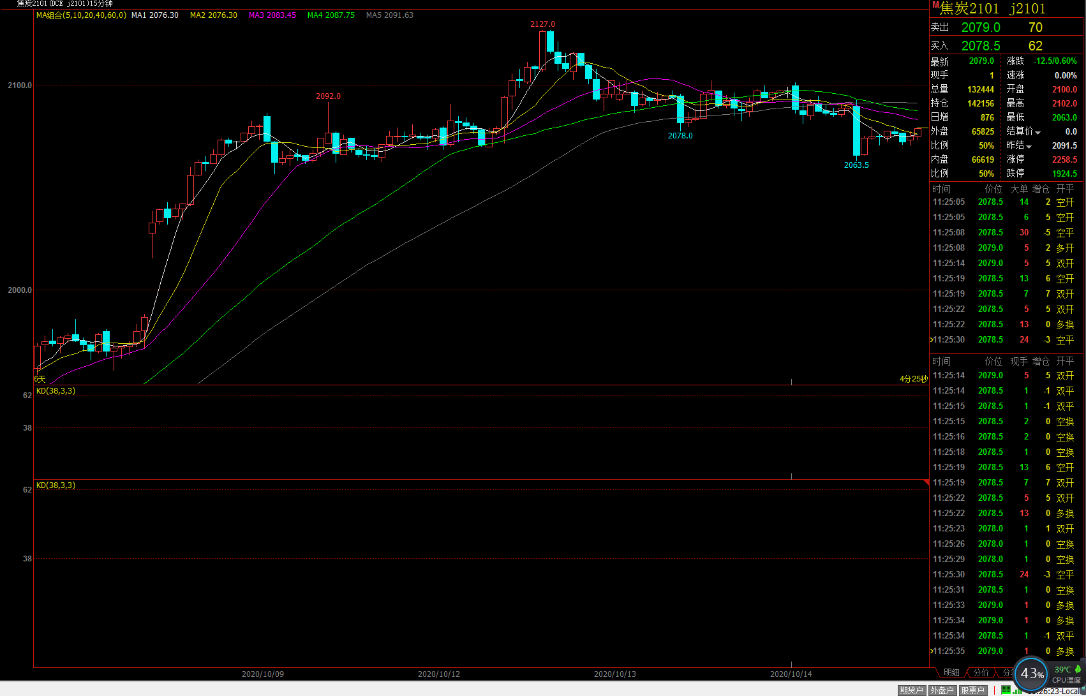Click the green network status grid icon
The image size is (1086, 696).
pos(1006,690)
